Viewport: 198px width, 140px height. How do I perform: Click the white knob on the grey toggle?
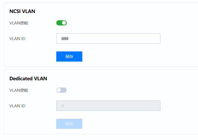(x=59, y=90)
